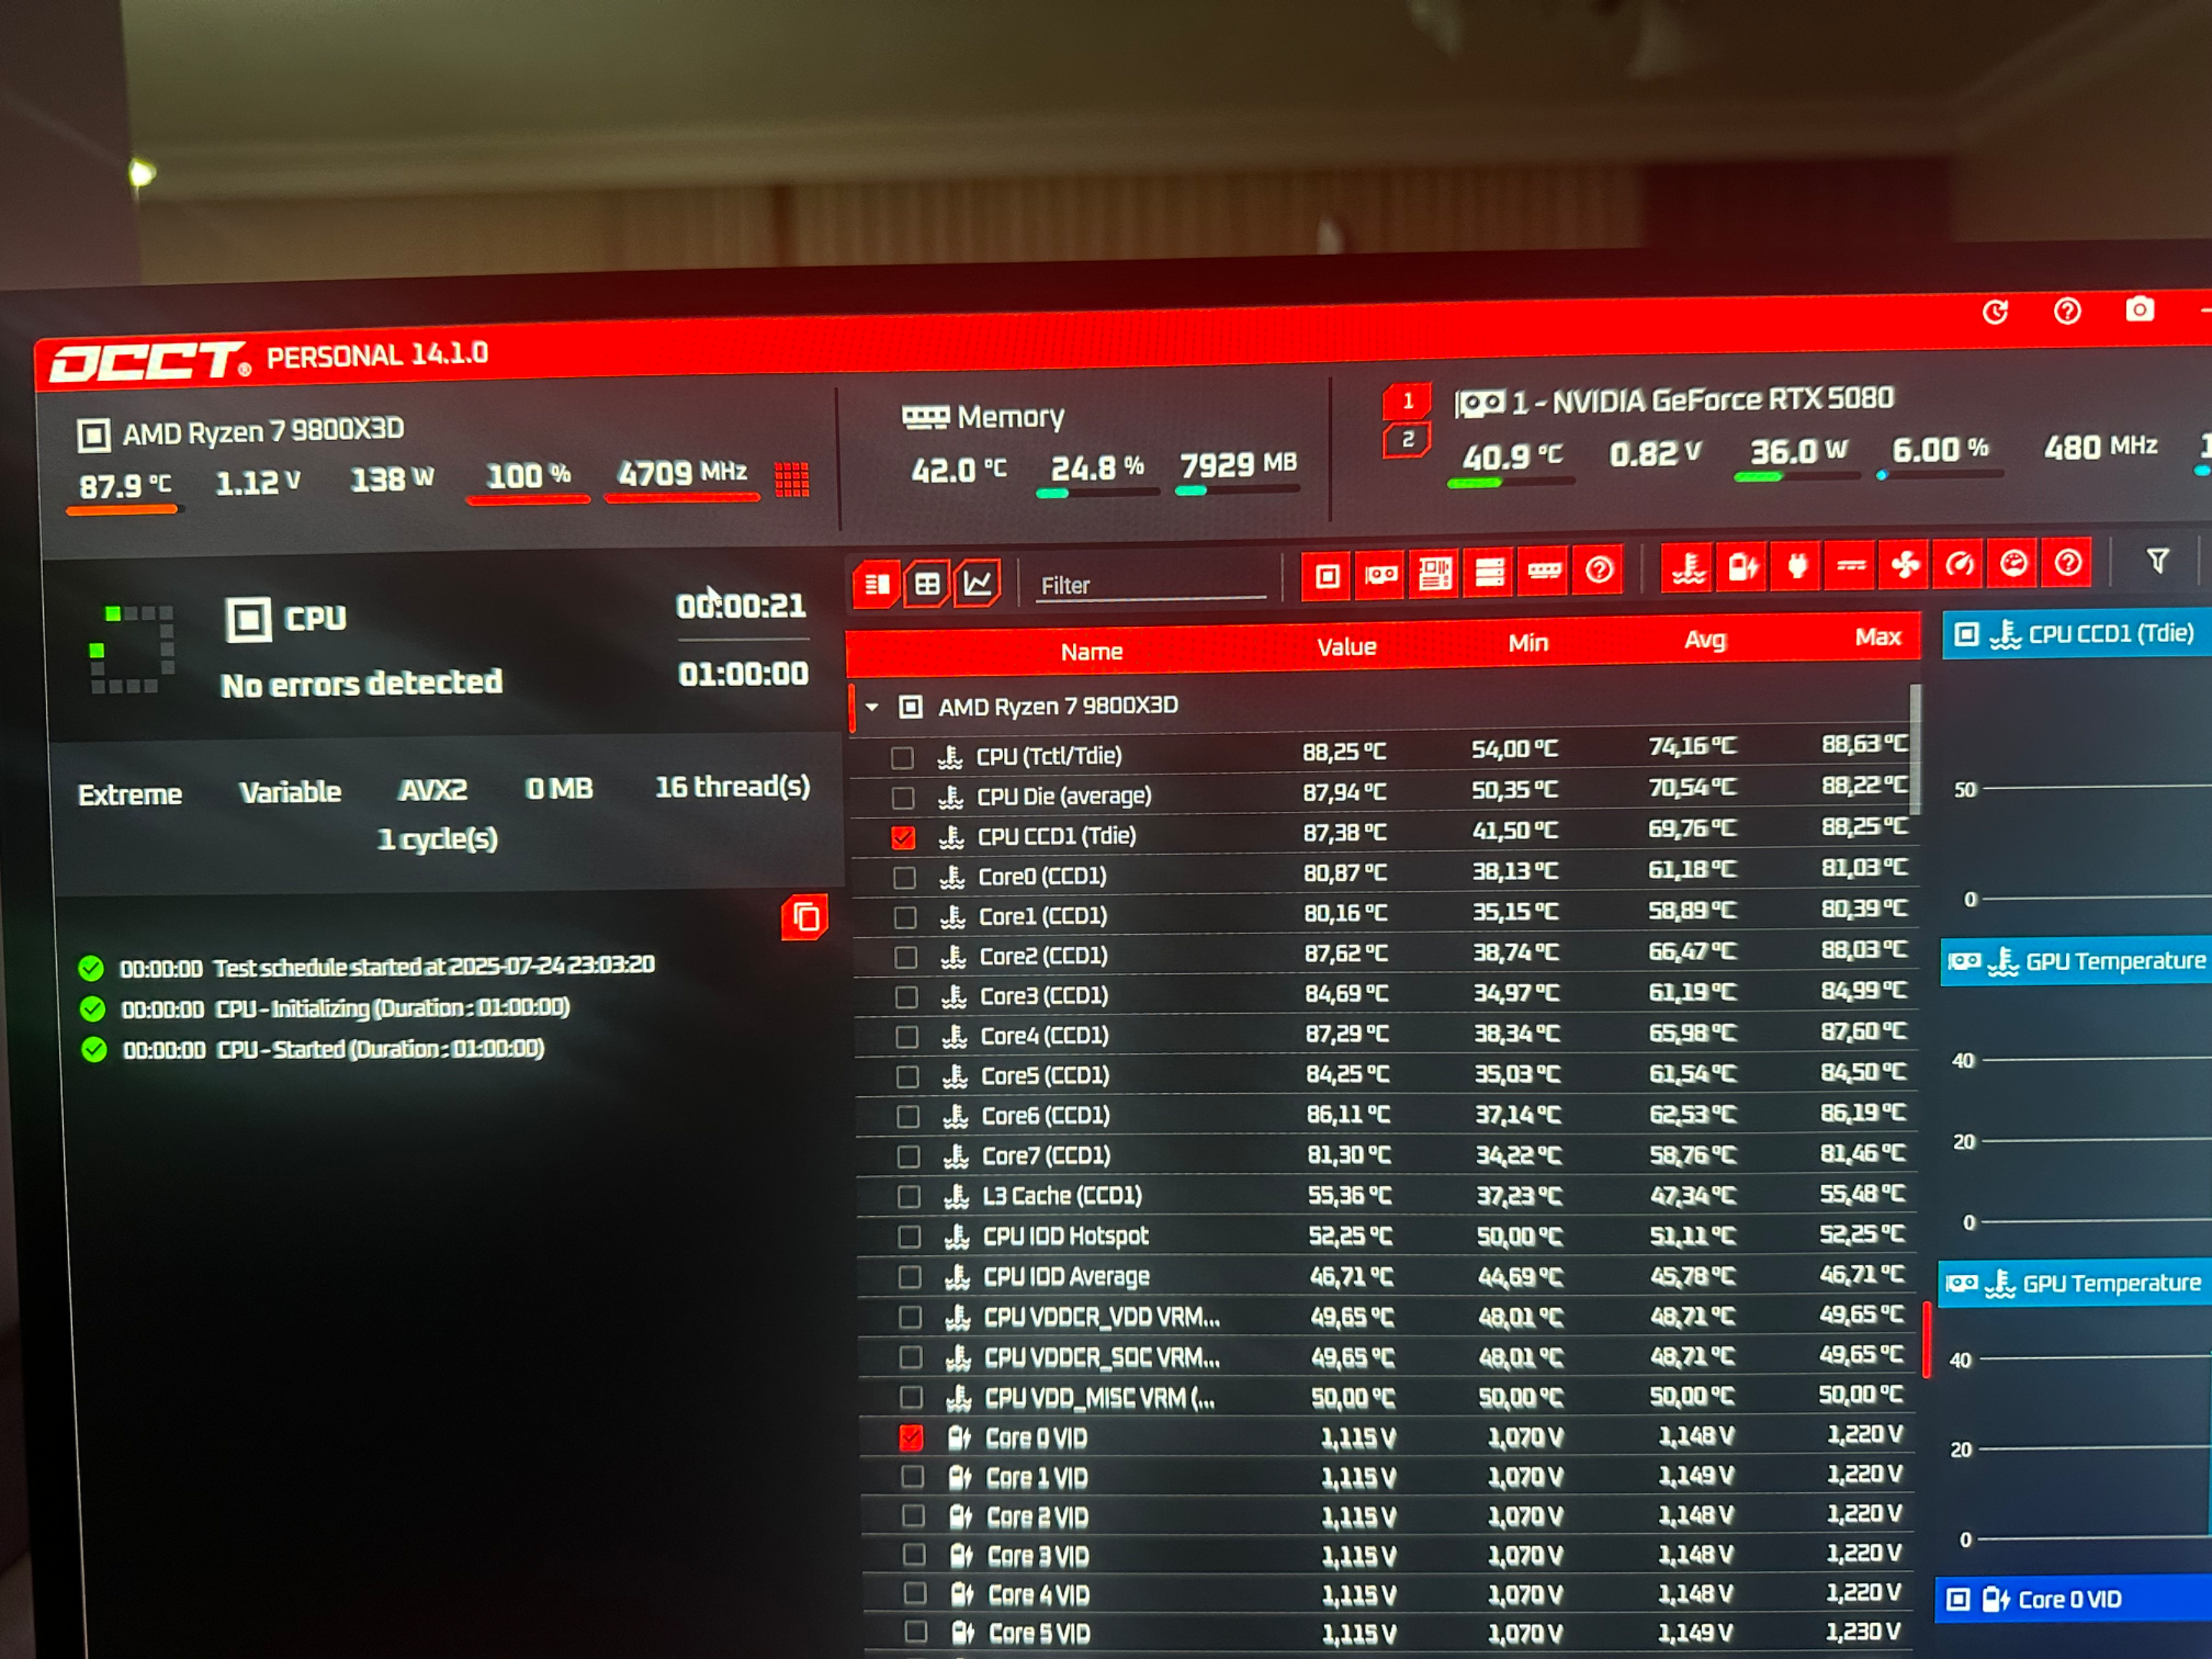Click the 00:00:21 elapsed timer
Image resolution: width=2212 pixels, height=1659 pixels.
click(x=741, y=606)
